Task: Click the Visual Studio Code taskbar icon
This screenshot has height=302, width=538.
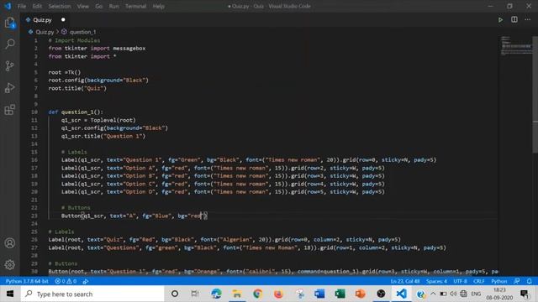Action: point(402,294)
